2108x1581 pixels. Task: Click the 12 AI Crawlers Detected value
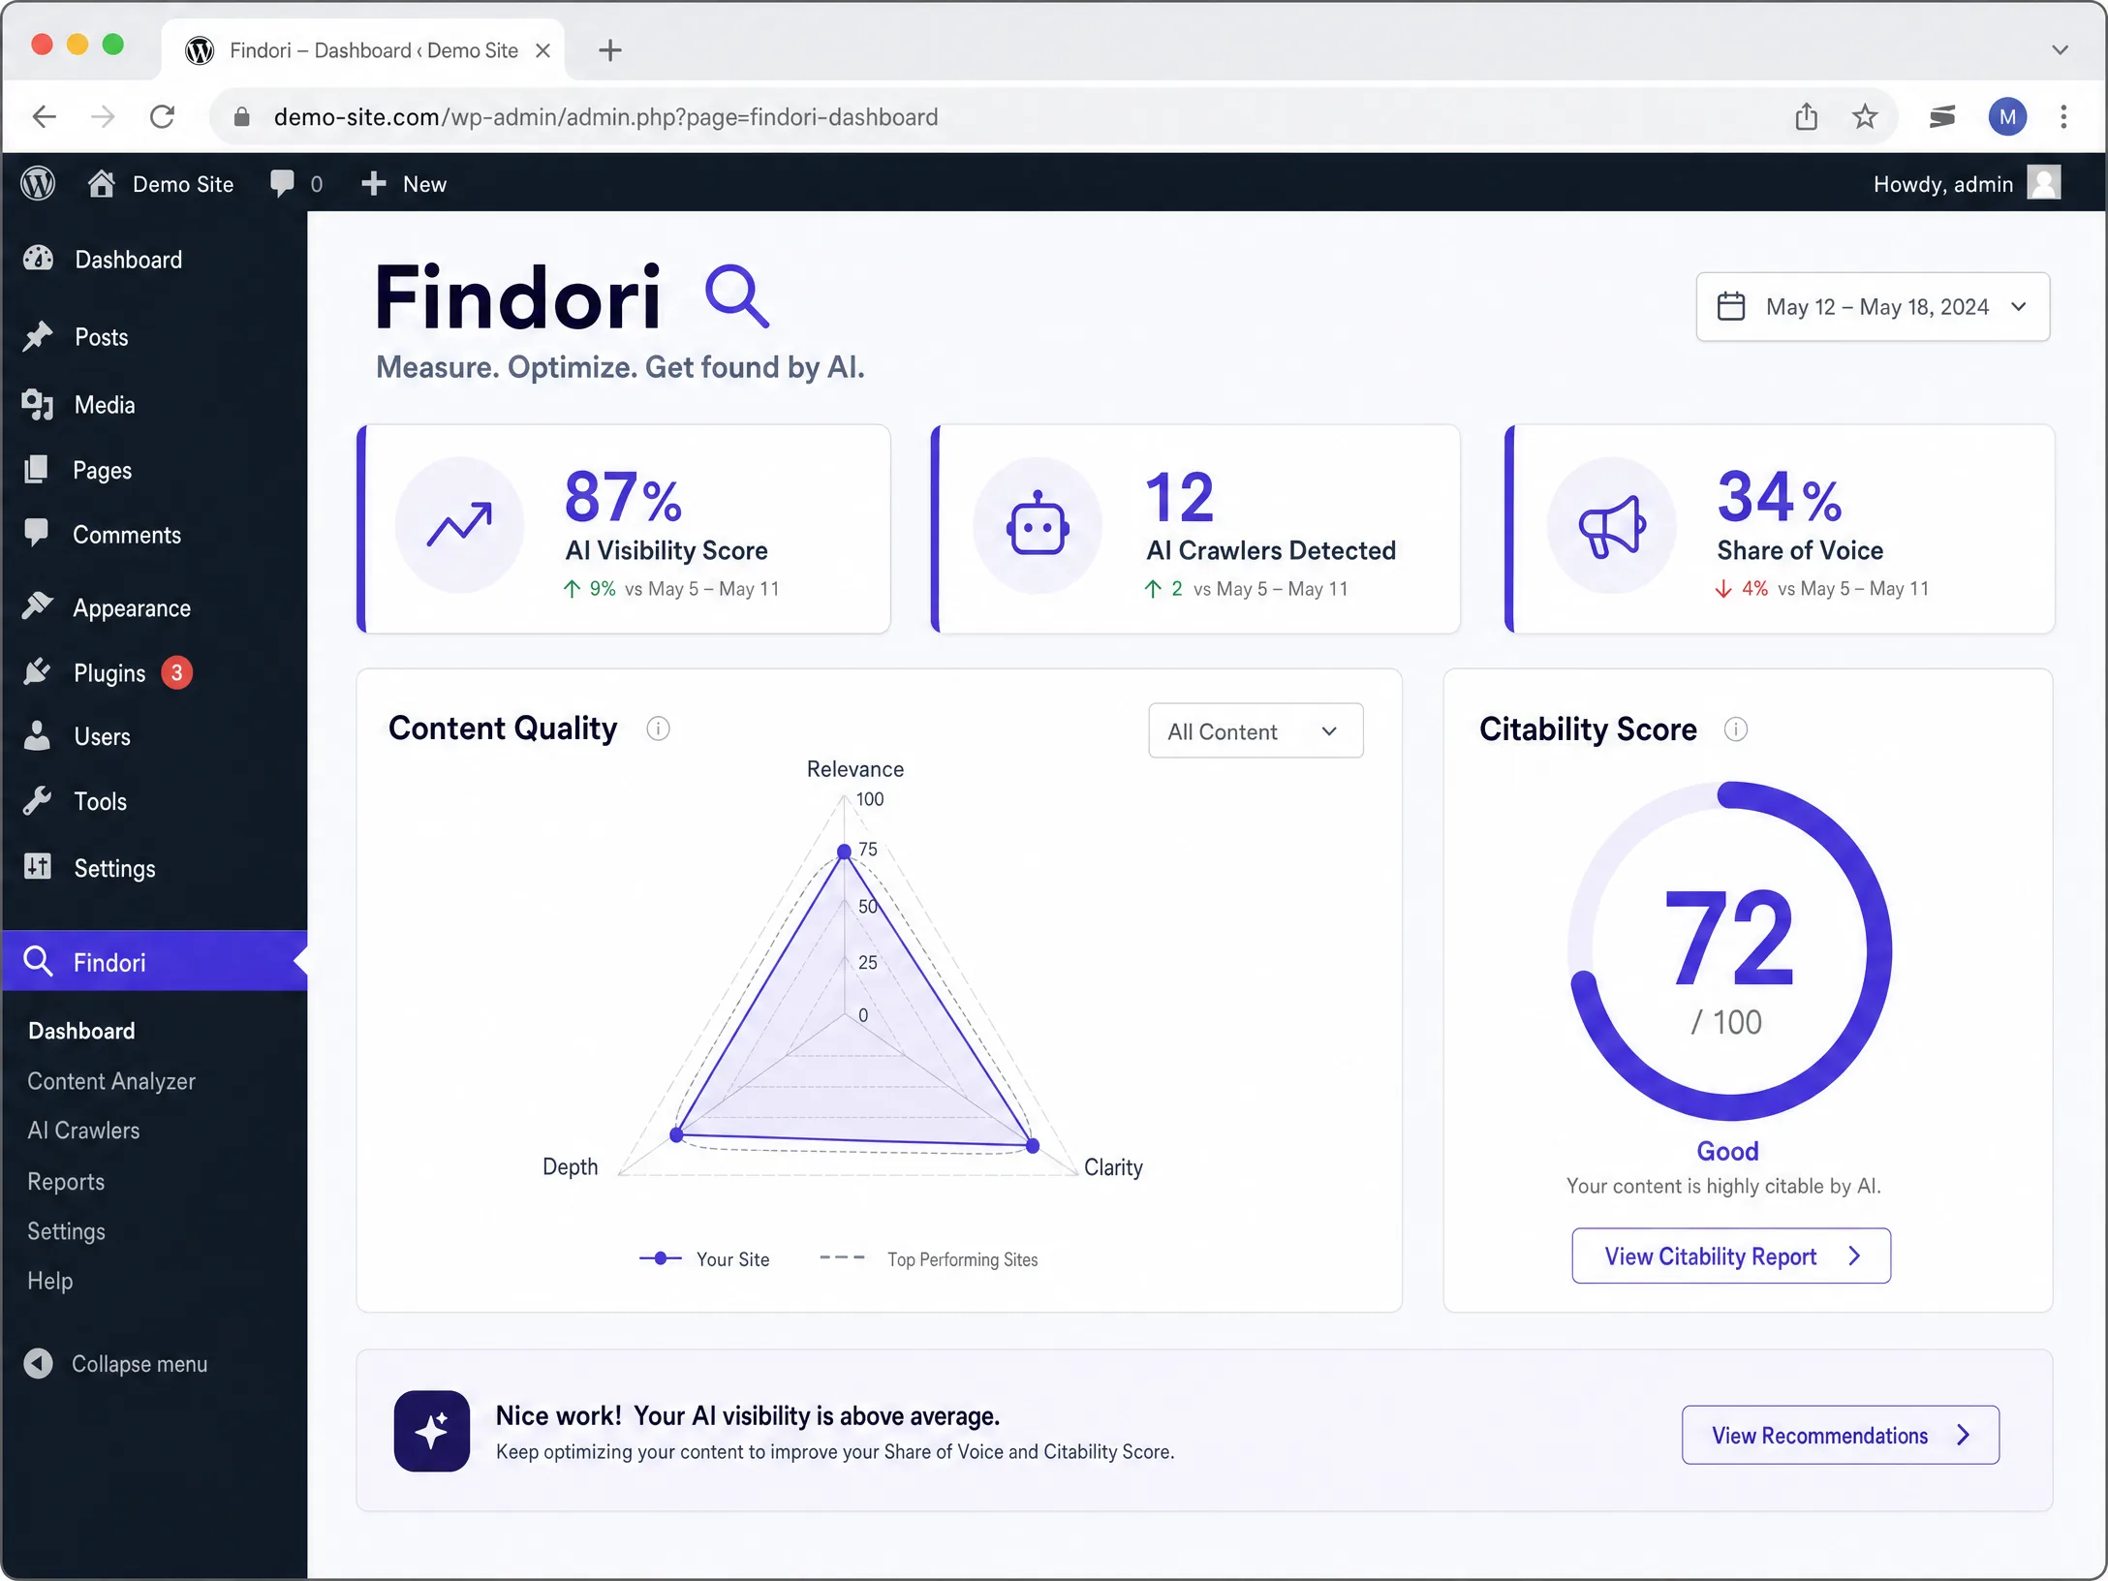[1179, 497]
